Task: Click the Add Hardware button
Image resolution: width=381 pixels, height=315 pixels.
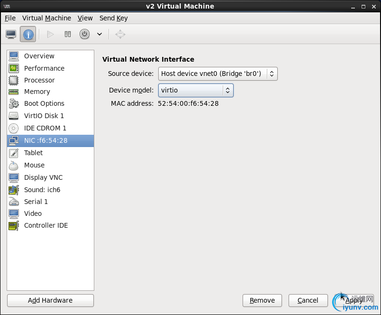Action: click(x=50, y=300)
